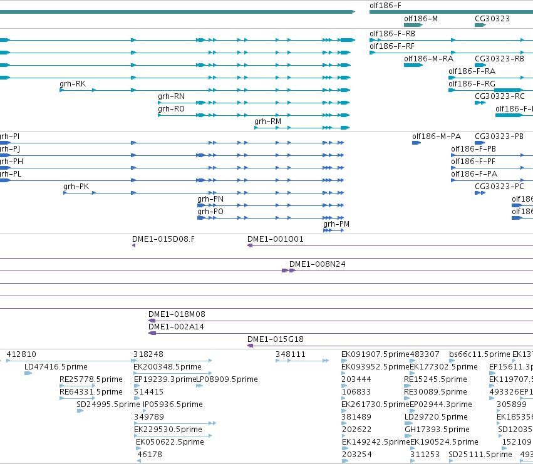Screen dimensions: 533x464
Task: Click the 46178 alignment label
Action: pos(150,455)
